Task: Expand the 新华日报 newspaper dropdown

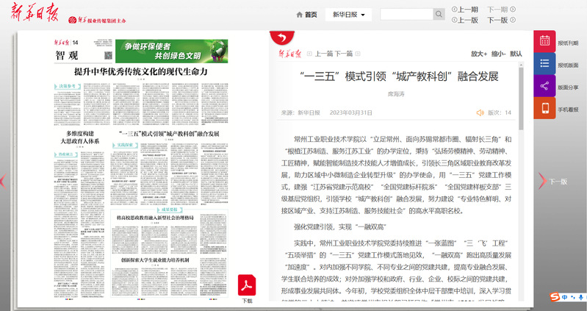Action: [x=348, y=15]
